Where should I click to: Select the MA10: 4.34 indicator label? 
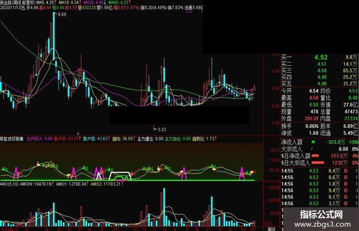[x=70, y=2]
